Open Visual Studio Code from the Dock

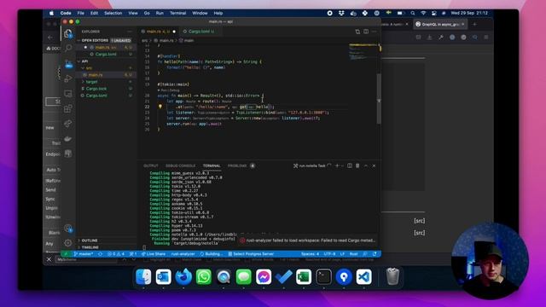tap(364, 277)
